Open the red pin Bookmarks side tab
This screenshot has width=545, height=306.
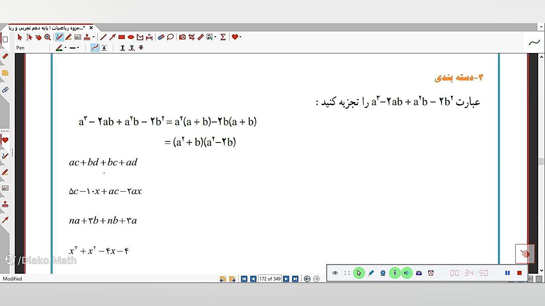(5, 57)
